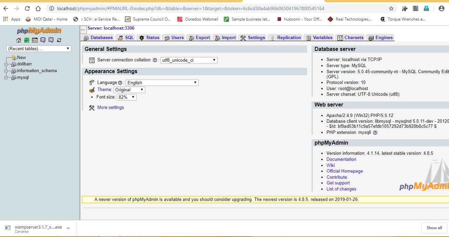Click the tools icon beside More settings
The image size is (449, 237).
click(92, 108)
